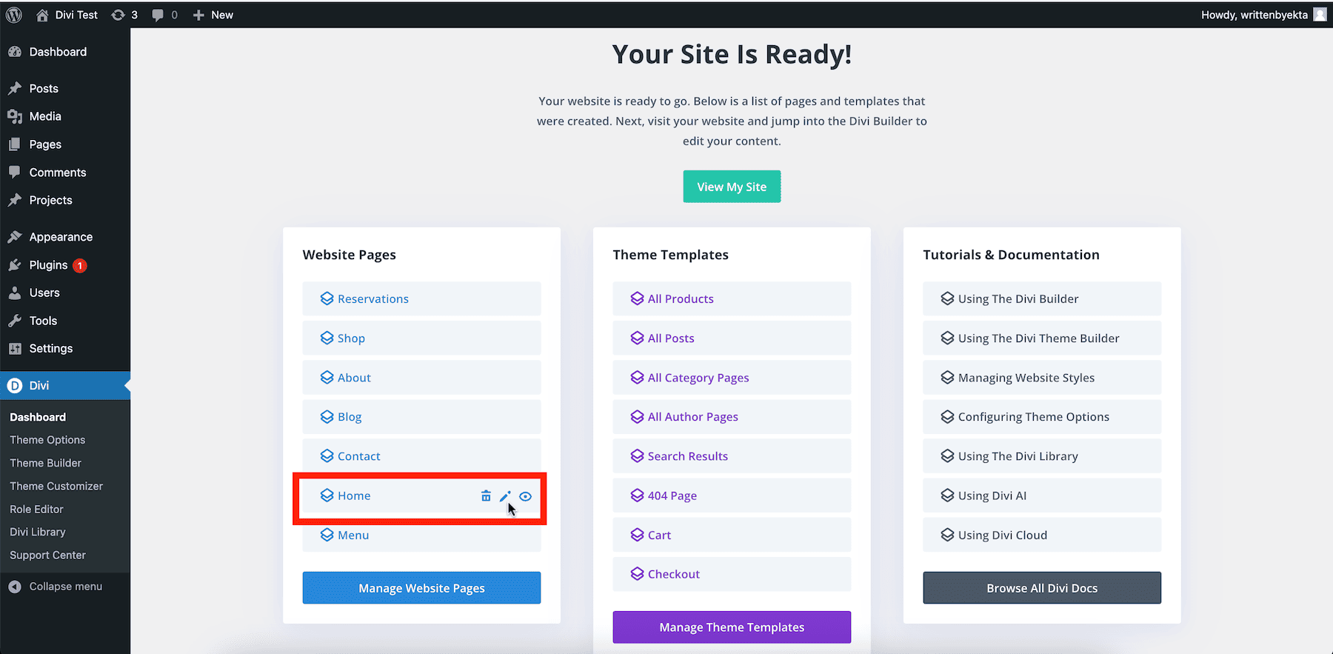The height and width of the screenshot is (654, 1333).
Task: Click the New content plus icon
Action: pos(198,15)
